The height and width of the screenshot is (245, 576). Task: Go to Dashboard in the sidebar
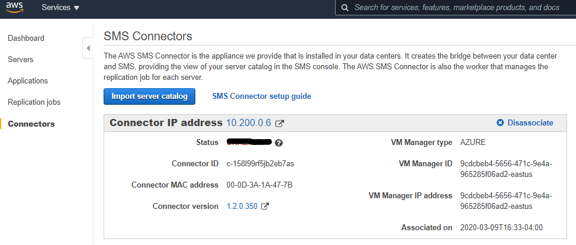[26, 38]
